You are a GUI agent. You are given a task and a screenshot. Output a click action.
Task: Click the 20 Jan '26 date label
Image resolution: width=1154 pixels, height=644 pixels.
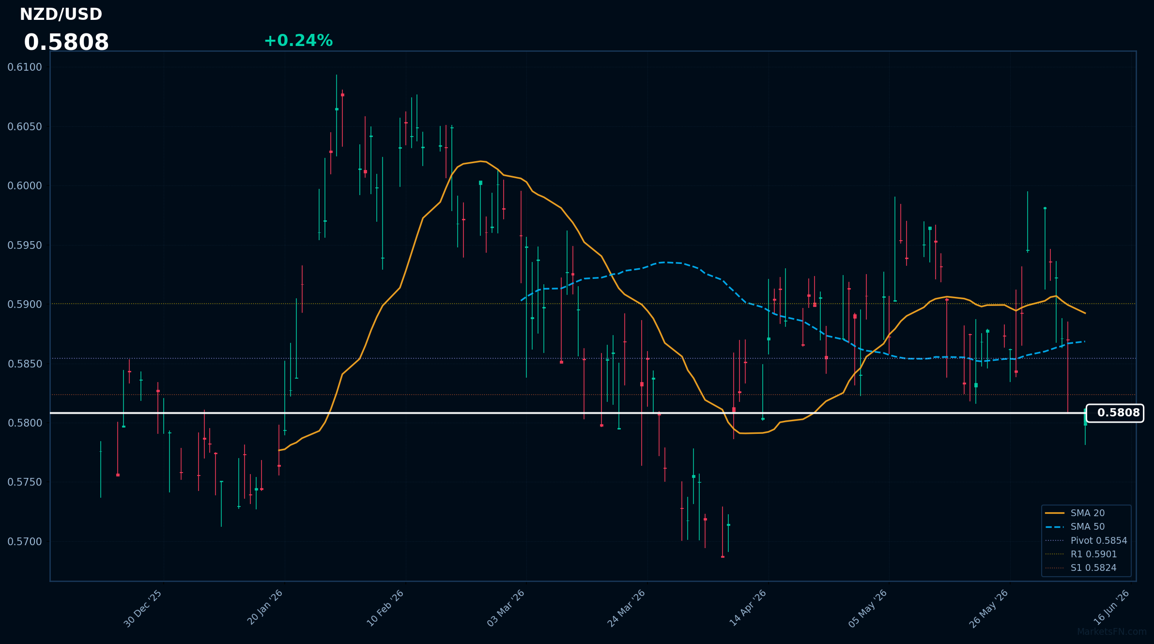(x=264, y=608)
